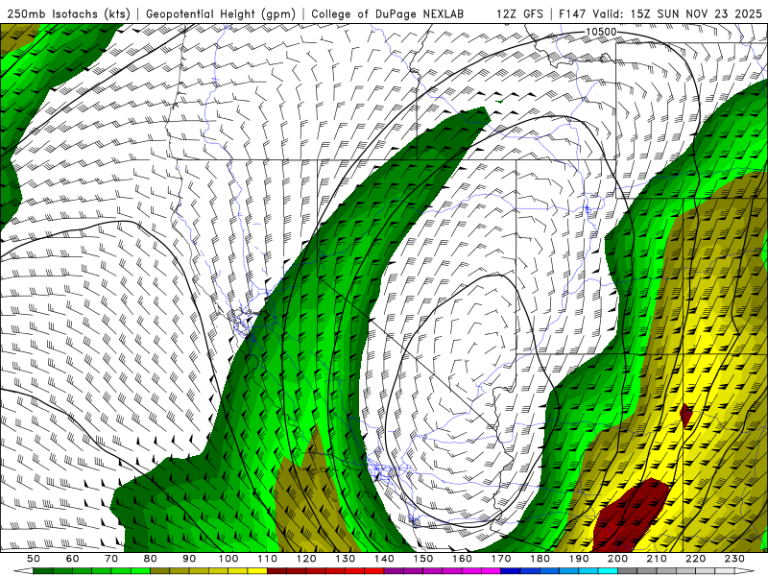Click the 180 value on the color scale
This screenshot has width=768, height=576.
click(540, 559)
